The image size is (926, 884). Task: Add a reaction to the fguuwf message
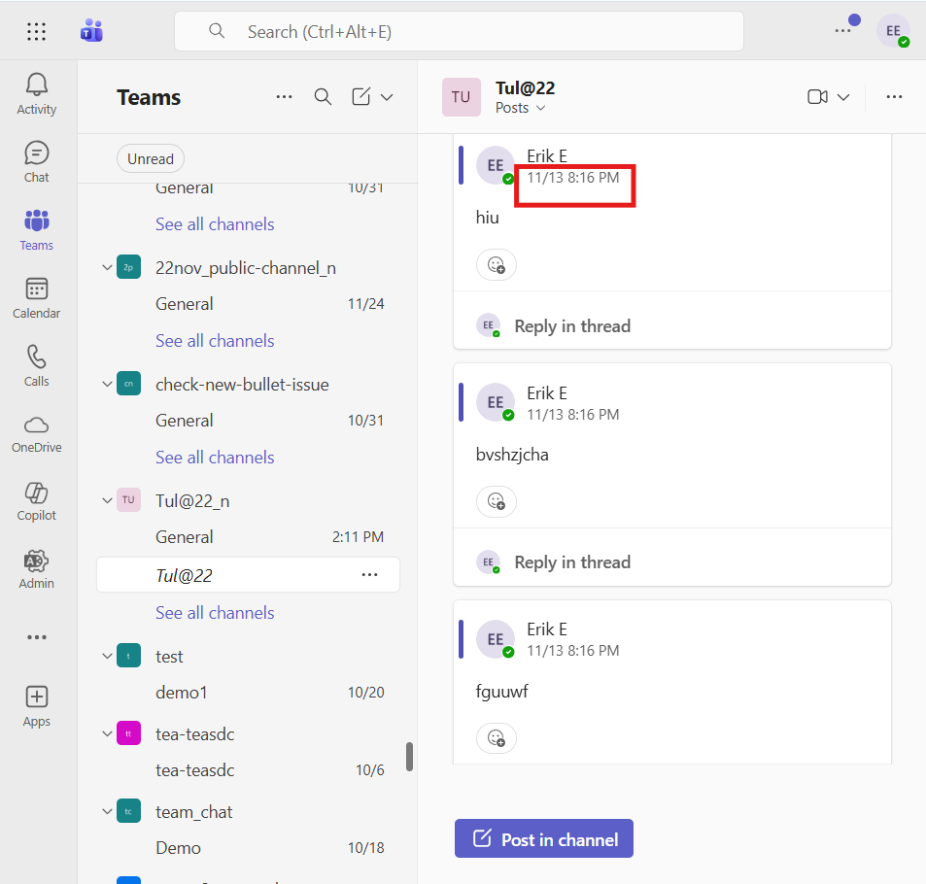(496, 738)
